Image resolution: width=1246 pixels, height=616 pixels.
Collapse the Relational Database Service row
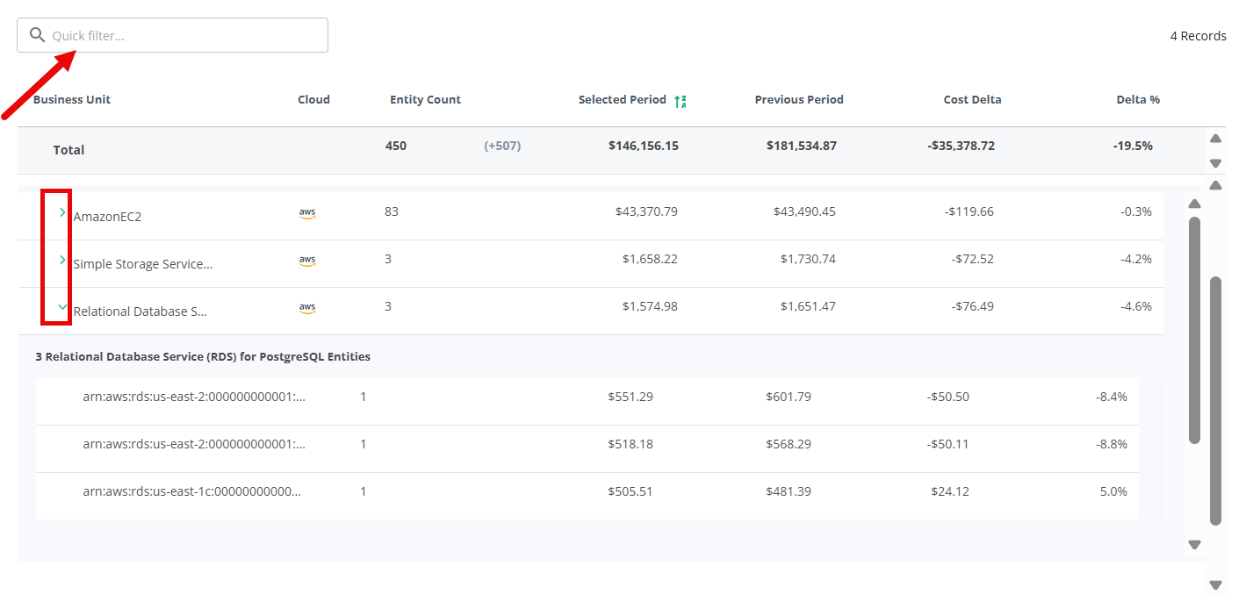tap(62, 307)
